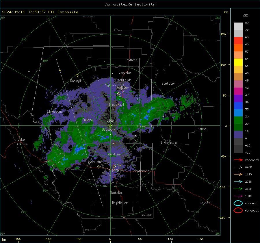Select the Lake Louise label

coord(23,142)
